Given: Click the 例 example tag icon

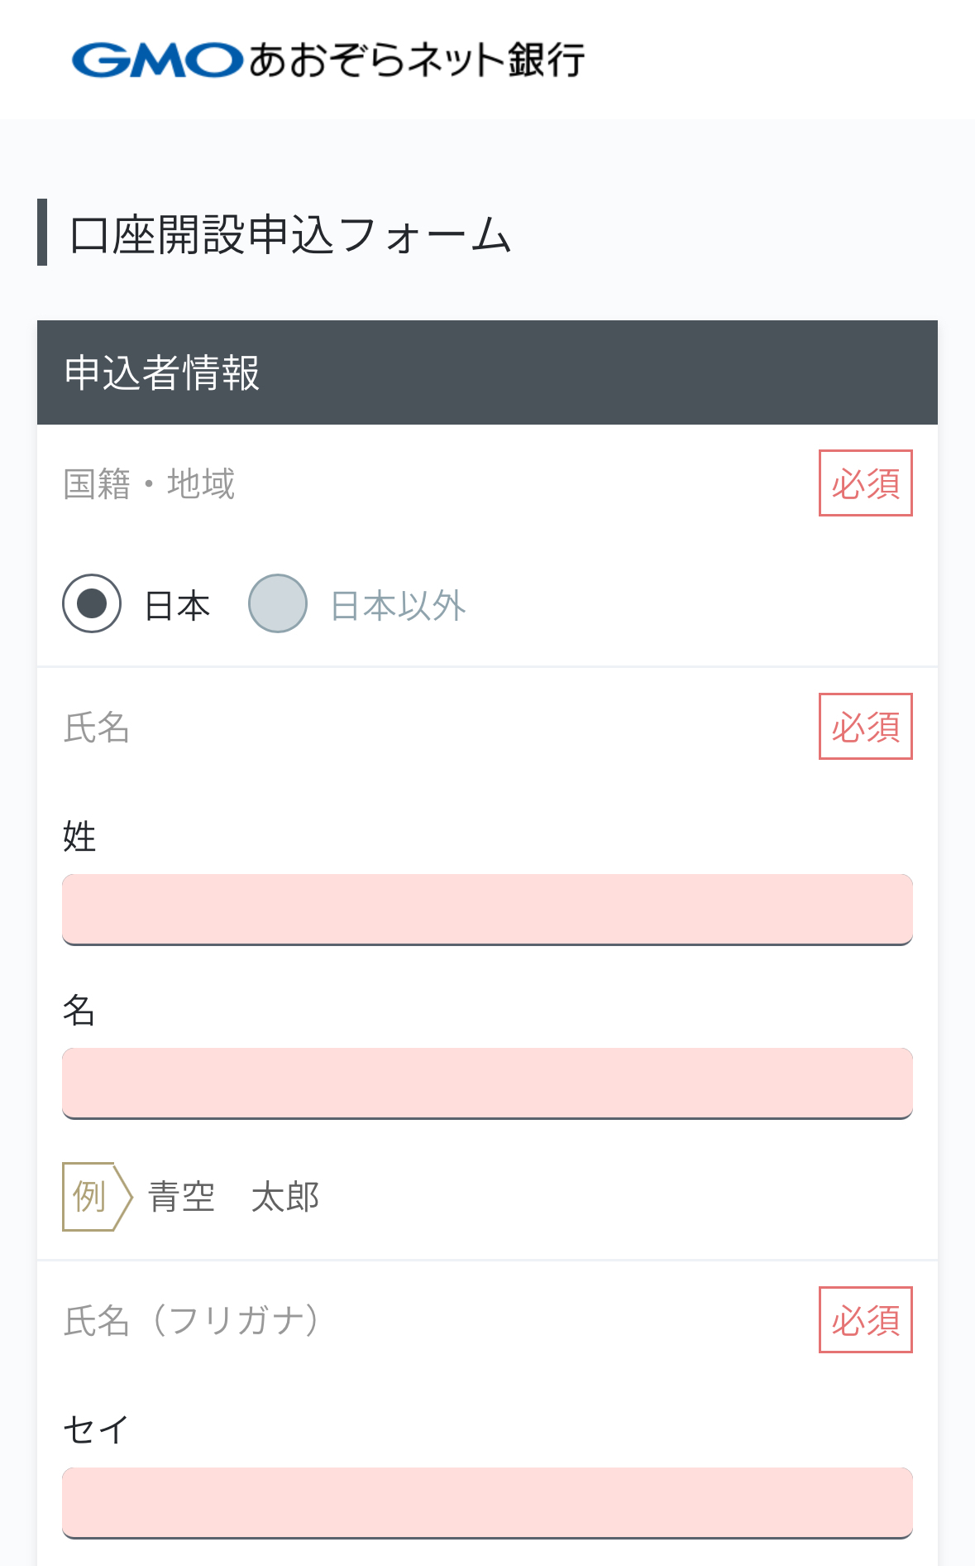Looking at the screenshot, I should tap(93, 1197).
